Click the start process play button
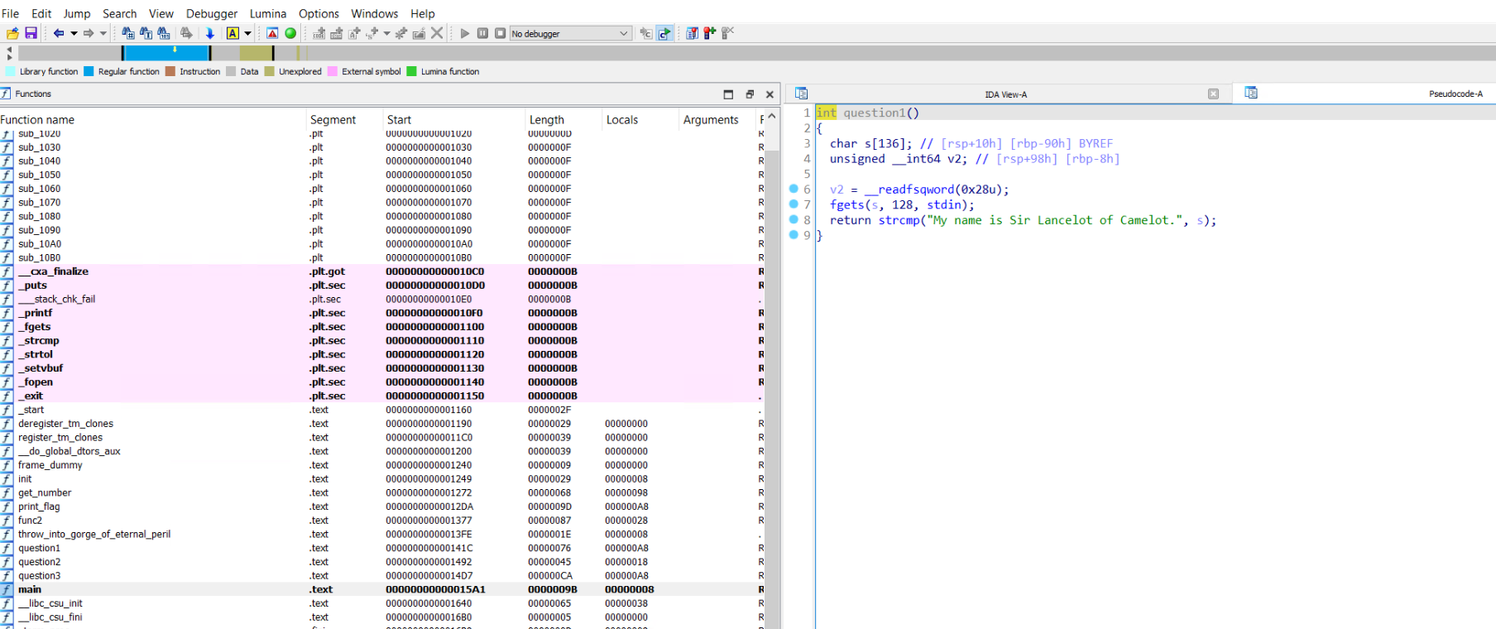The width and height of the screenshot is (1496, 629). tap(465, 33)
